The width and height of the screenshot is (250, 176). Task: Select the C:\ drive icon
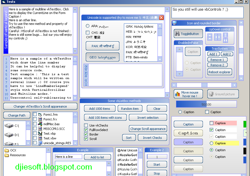9,126
